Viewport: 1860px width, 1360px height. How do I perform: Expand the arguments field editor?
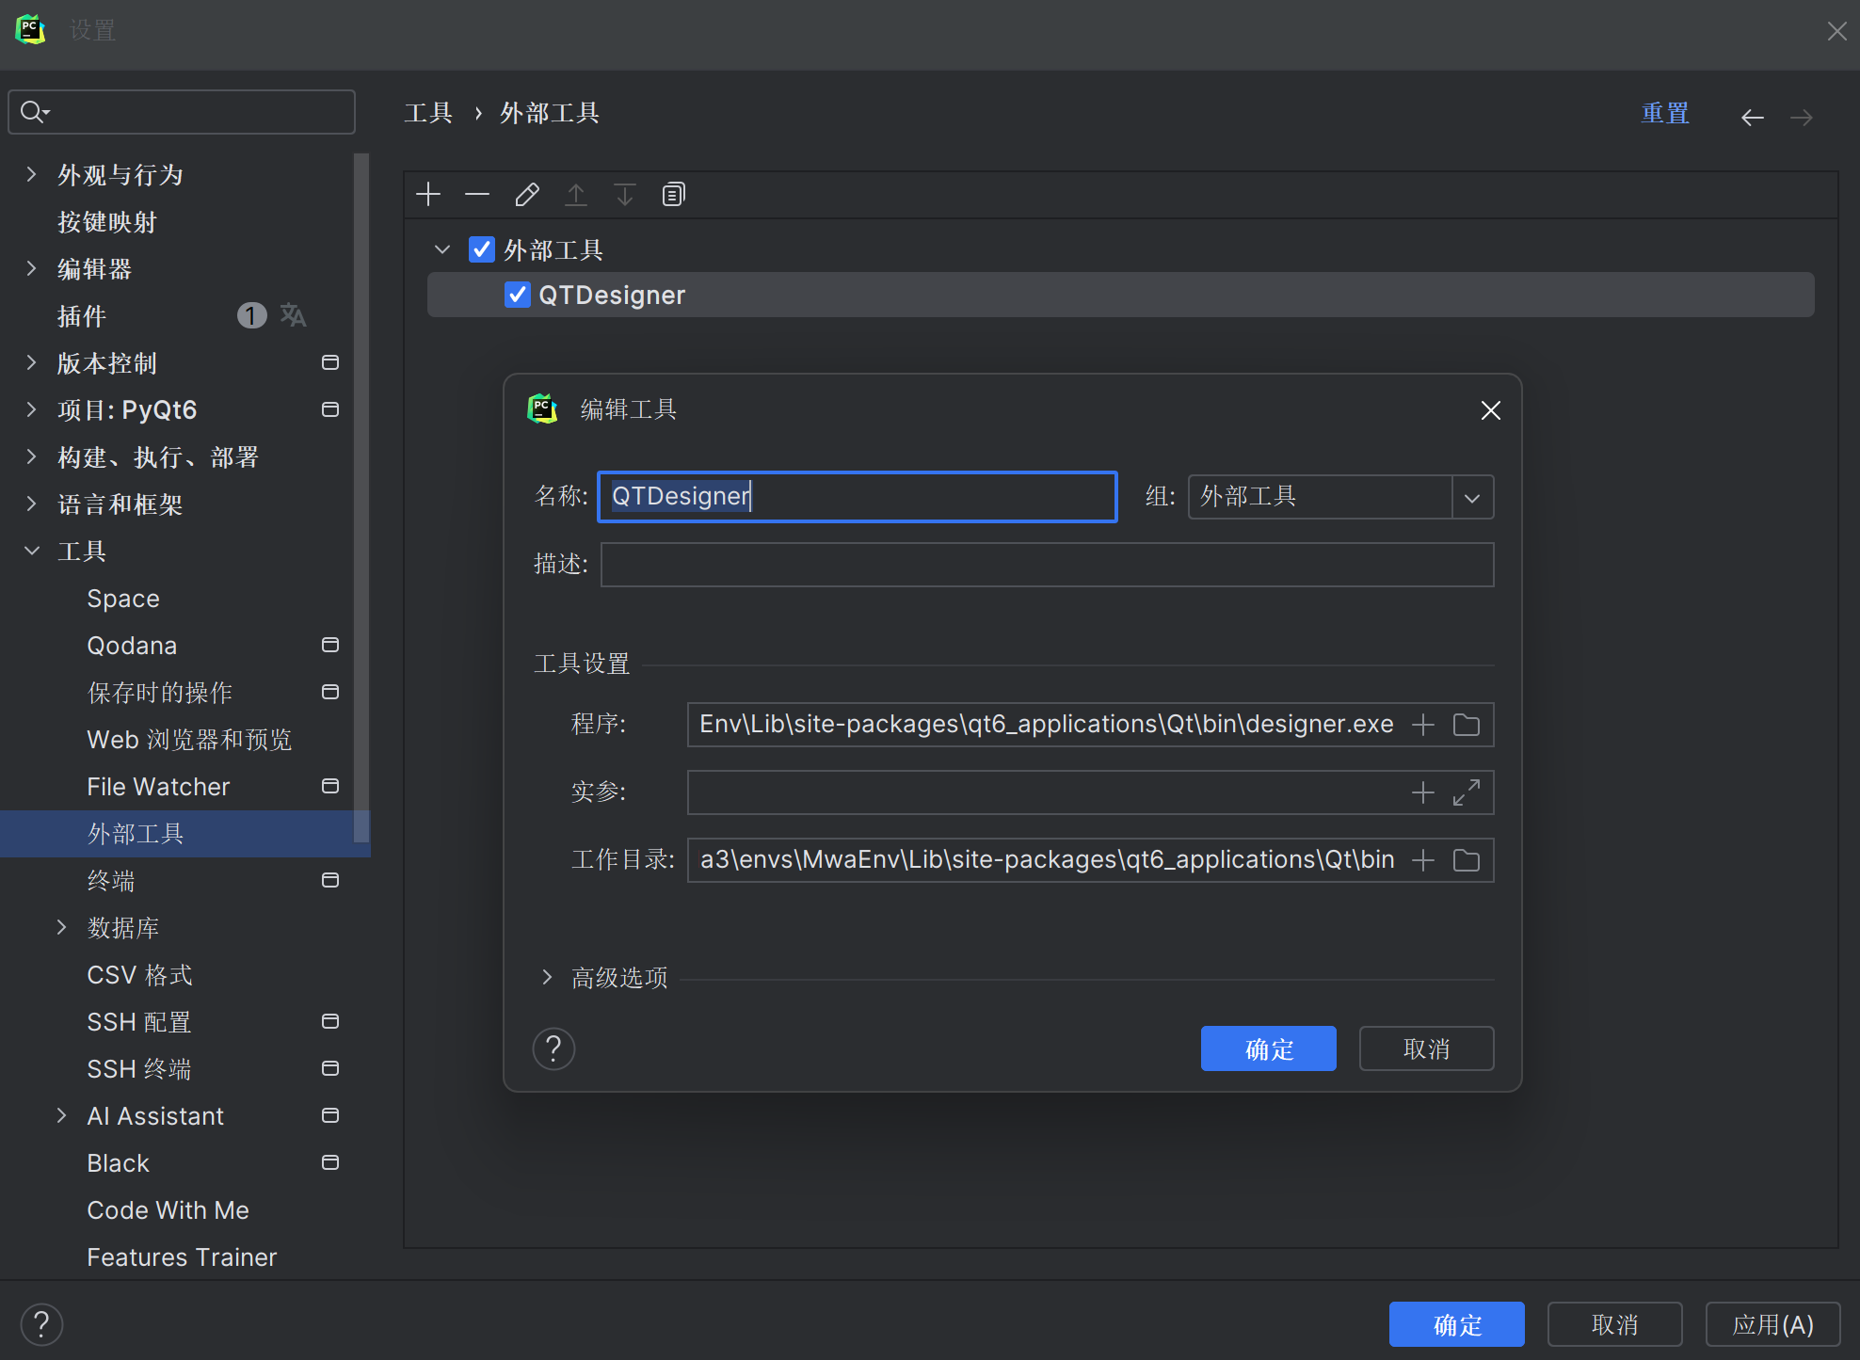[x=1466, y=792]
